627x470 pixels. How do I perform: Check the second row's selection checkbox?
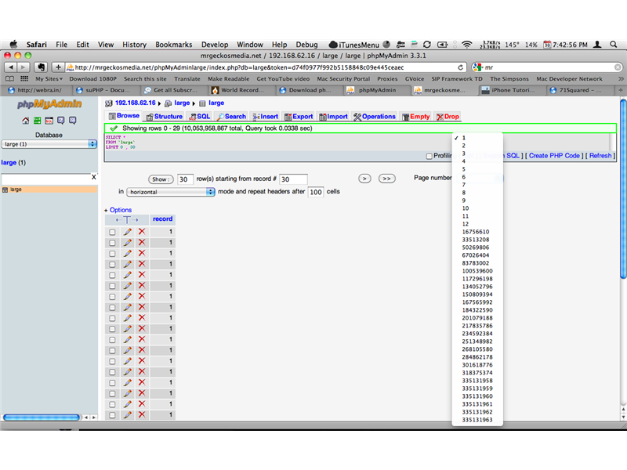pos(112,242)
